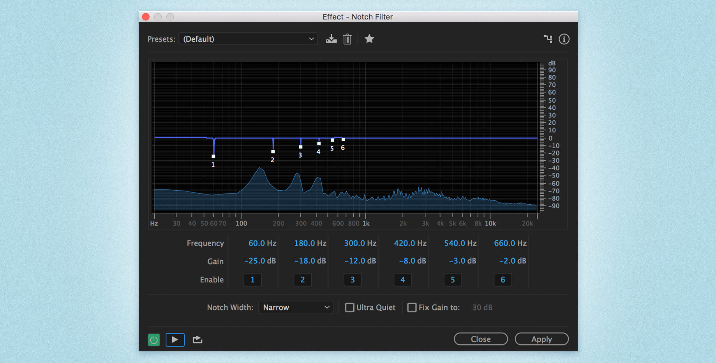Image resolution: width=716 pixels, height=363 pixels.
Task: Enable the Fix Gain to checkbox
Action: [x=412, y=307]
